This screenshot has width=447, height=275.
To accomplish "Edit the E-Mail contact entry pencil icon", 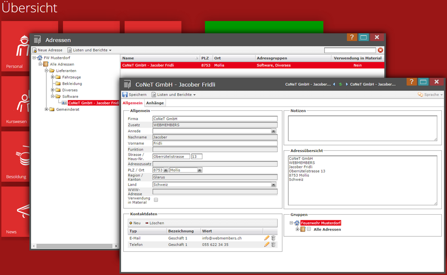I will [x=267, y=238].
